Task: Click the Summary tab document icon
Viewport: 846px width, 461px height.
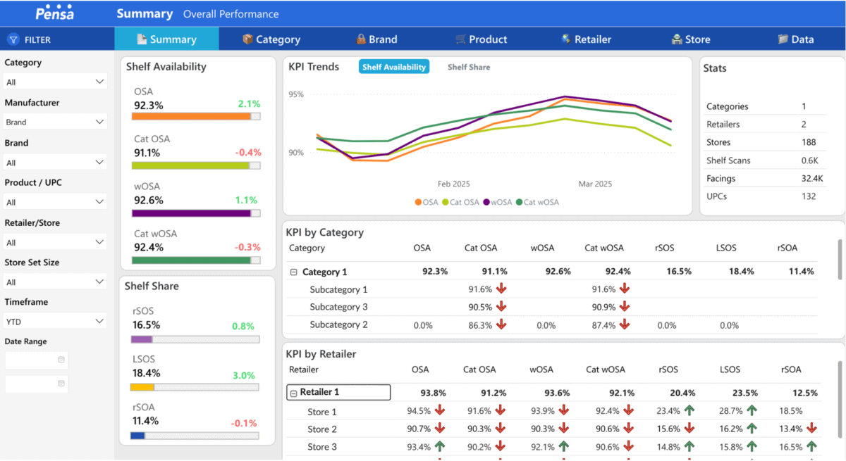Action: click(142, 39)
